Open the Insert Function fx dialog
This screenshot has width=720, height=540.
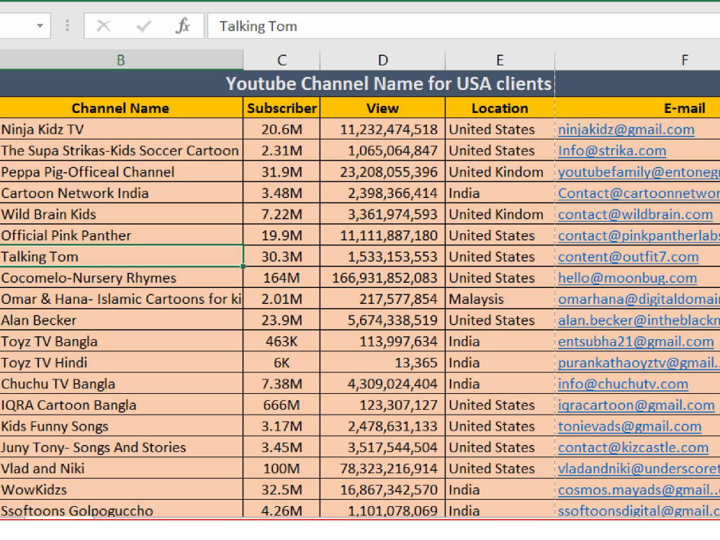pos(182,26)
